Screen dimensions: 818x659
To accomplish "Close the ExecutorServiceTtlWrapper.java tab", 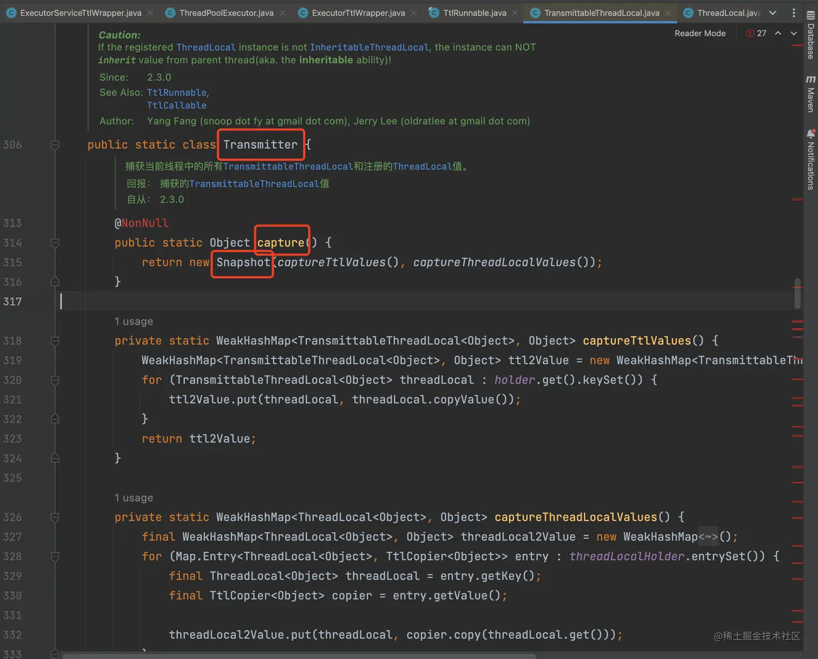I will point(150,12).
